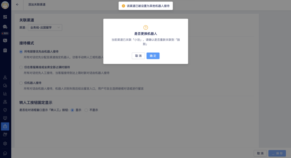Open the 渠道 dropdown 业务线-出国留学
Image resolution: width=291 pixels, height=158 pixels.
click(x=45, y=28)
